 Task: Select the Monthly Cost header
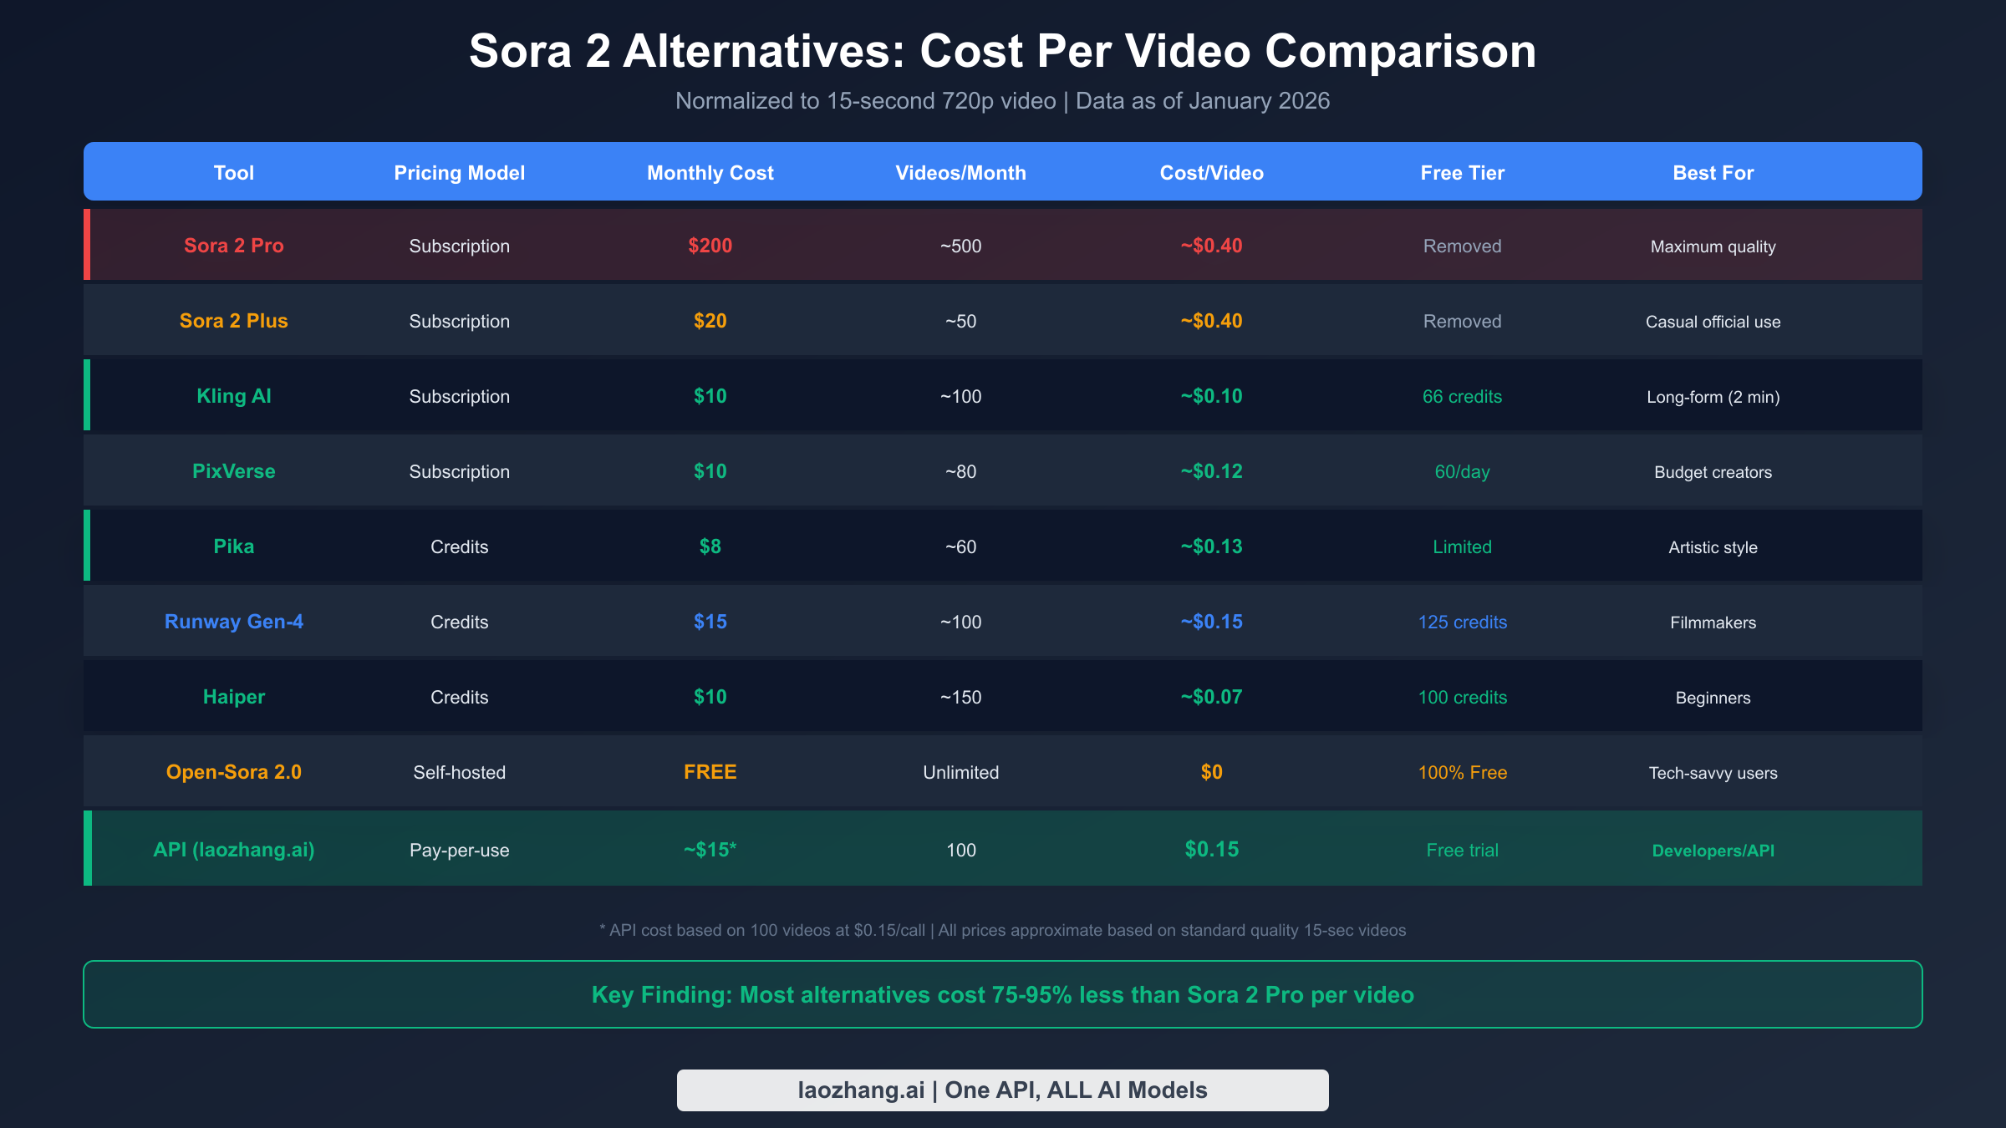tap(710, 172)
